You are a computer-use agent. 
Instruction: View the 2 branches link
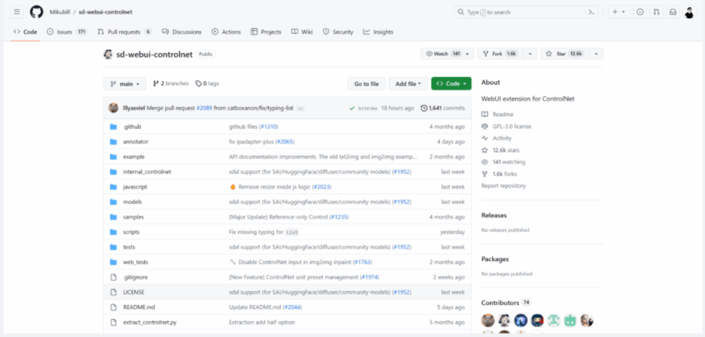(170, 84)
